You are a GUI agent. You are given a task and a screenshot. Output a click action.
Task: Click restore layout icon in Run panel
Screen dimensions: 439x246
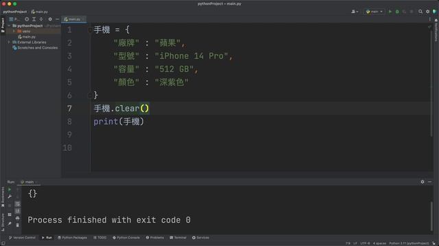click(x=10, y=215)
